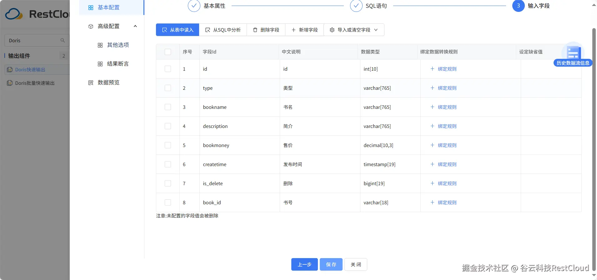
Task: Collapse the 高级配置 section chevron
Action: (135, 26)
